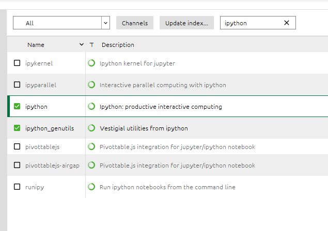This screenshot has height=231, width=328.
Task: Unmark the ipython_genutils checkbox
Action: coord(17,128)
